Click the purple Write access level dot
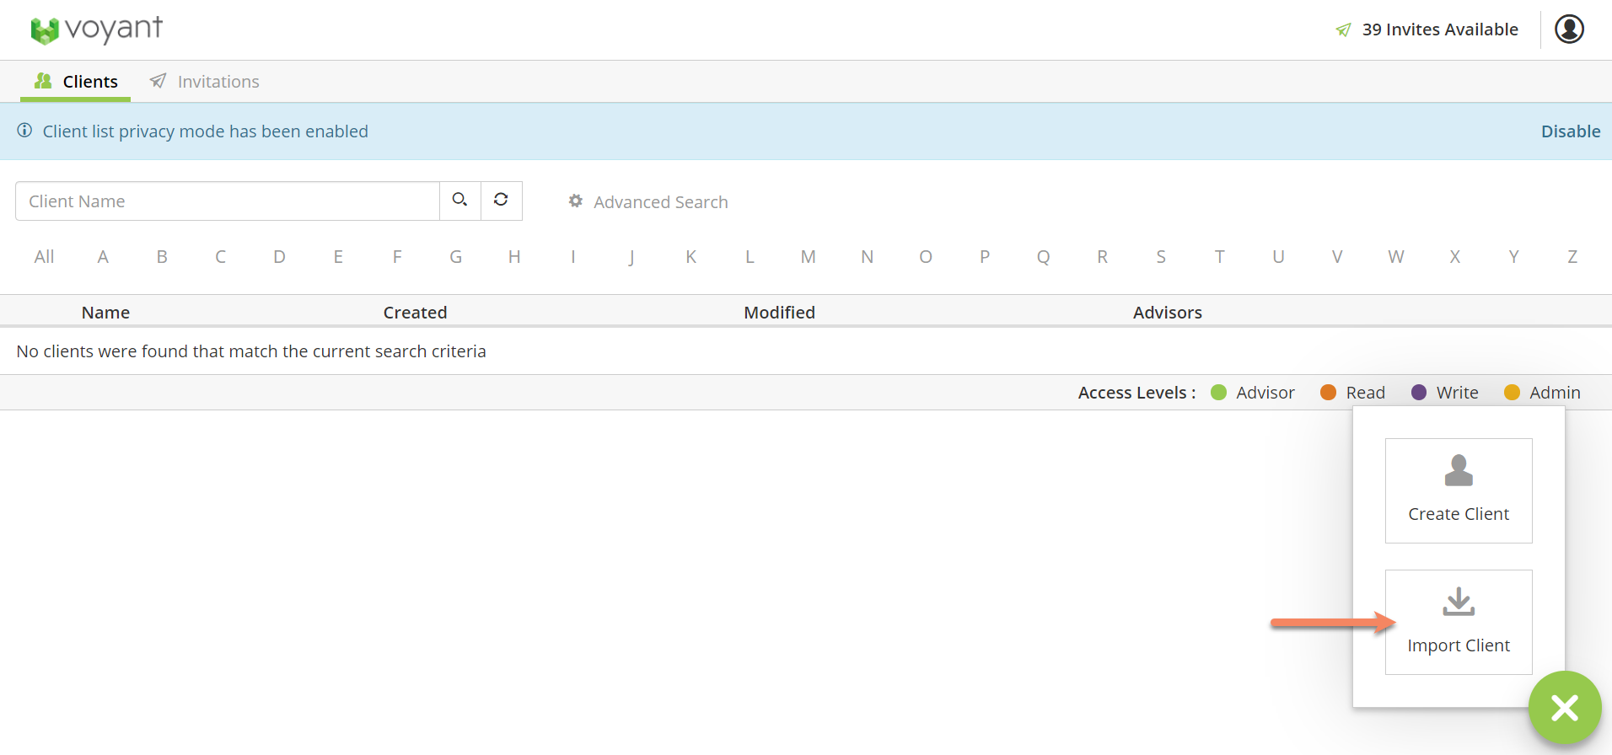The image size is (1612, 755). [x=1419, y=393]
